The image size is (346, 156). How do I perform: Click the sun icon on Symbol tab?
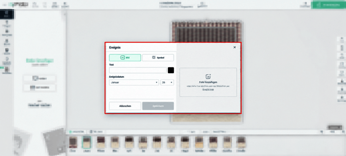click(x=154, y=57)
